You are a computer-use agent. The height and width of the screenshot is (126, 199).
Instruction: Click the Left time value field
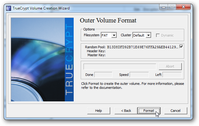(172, 75)
